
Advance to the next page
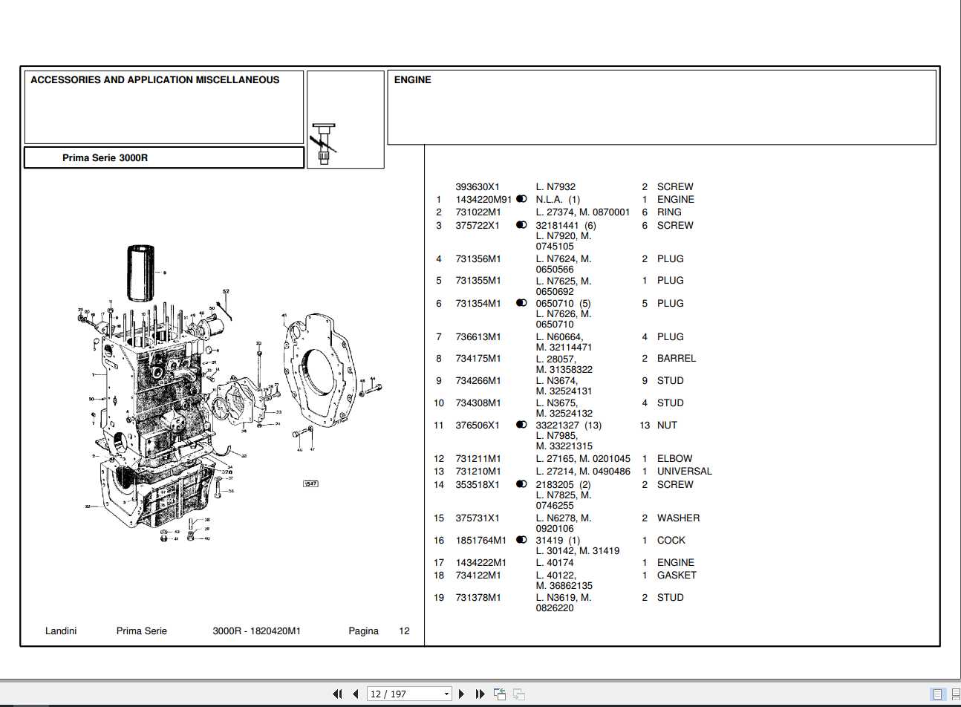pos(461,694)
